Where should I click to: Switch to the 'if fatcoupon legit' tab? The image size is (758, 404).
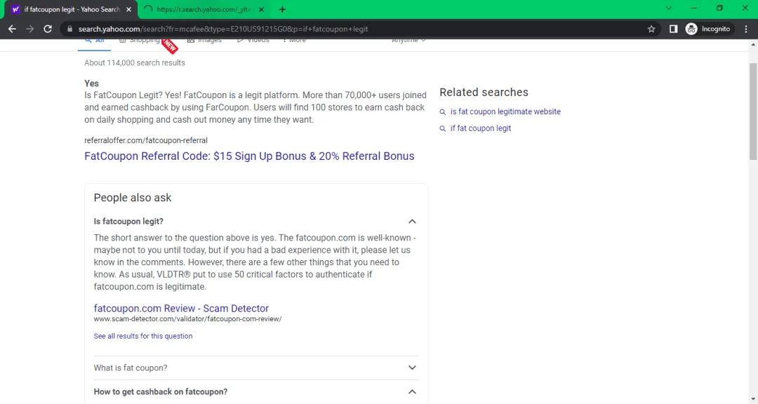72,9
